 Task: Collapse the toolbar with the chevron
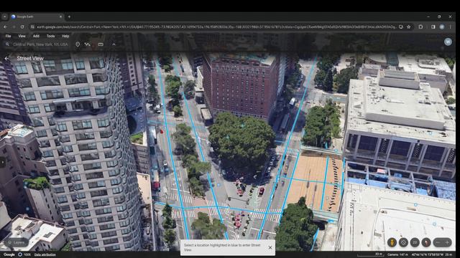coord(114,44)
